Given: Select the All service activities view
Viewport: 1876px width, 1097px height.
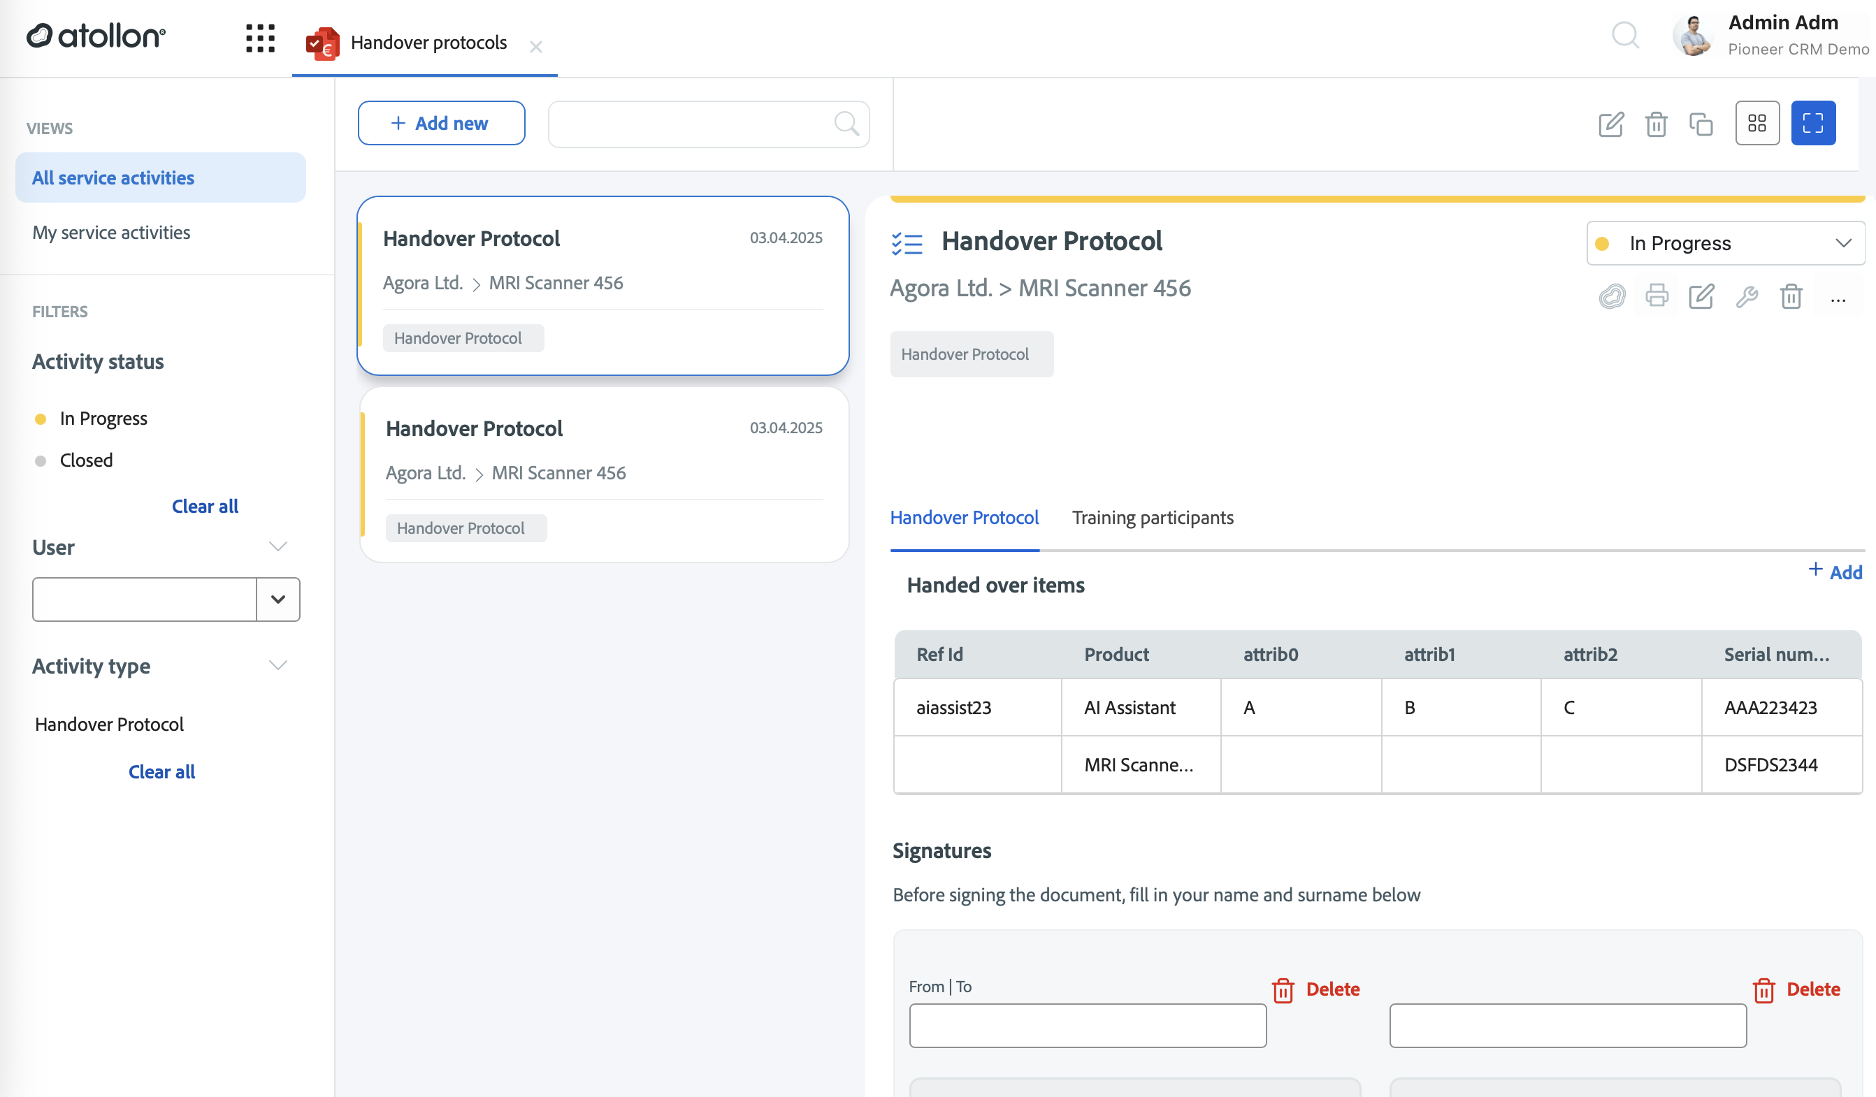Looking at the screenshot, I should (x=160, y=178).
